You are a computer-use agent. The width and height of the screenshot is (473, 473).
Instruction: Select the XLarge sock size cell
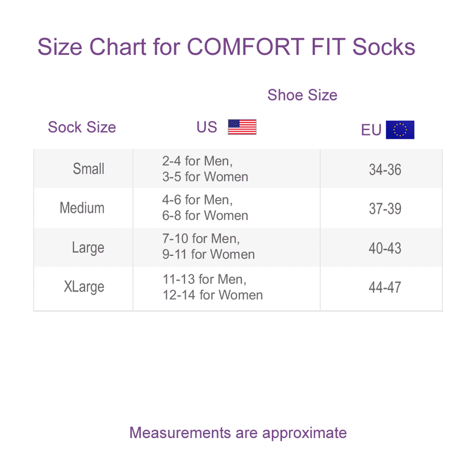[x=84, y=287]
